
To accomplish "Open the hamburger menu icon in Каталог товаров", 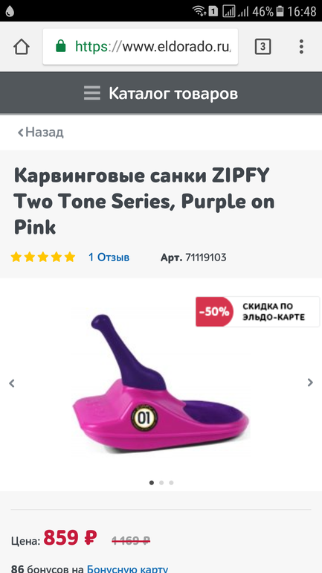I will tap(92, 93).
